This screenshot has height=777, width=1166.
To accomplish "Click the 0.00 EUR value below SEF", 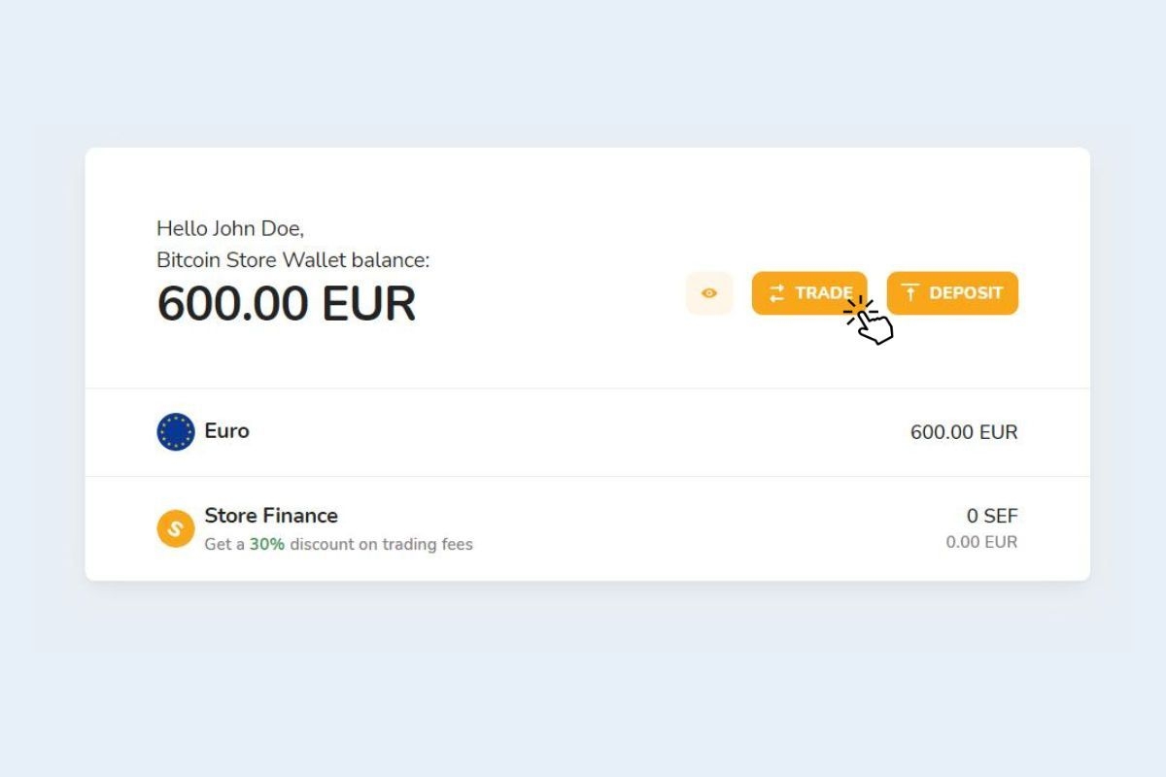I will click(981, 542).
